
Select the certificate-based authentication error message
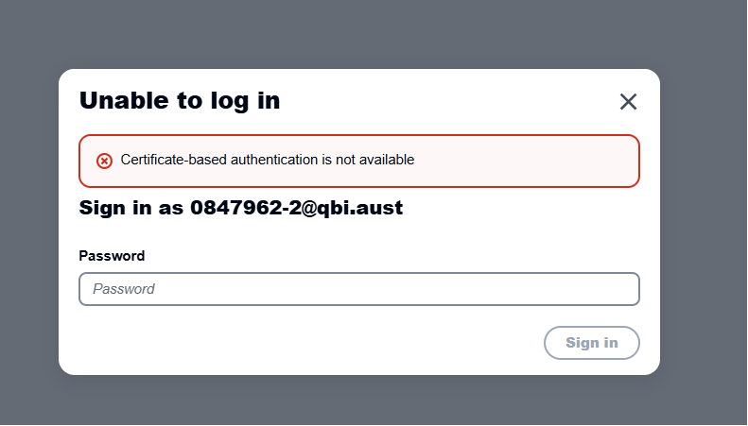pos(267,161)
